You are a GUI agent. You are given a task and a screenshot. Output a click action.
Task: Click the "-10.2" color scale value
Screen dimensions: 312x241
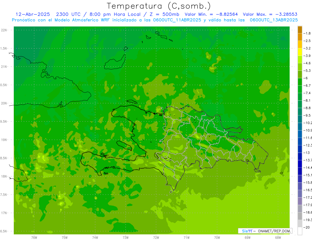pos(308,123)
